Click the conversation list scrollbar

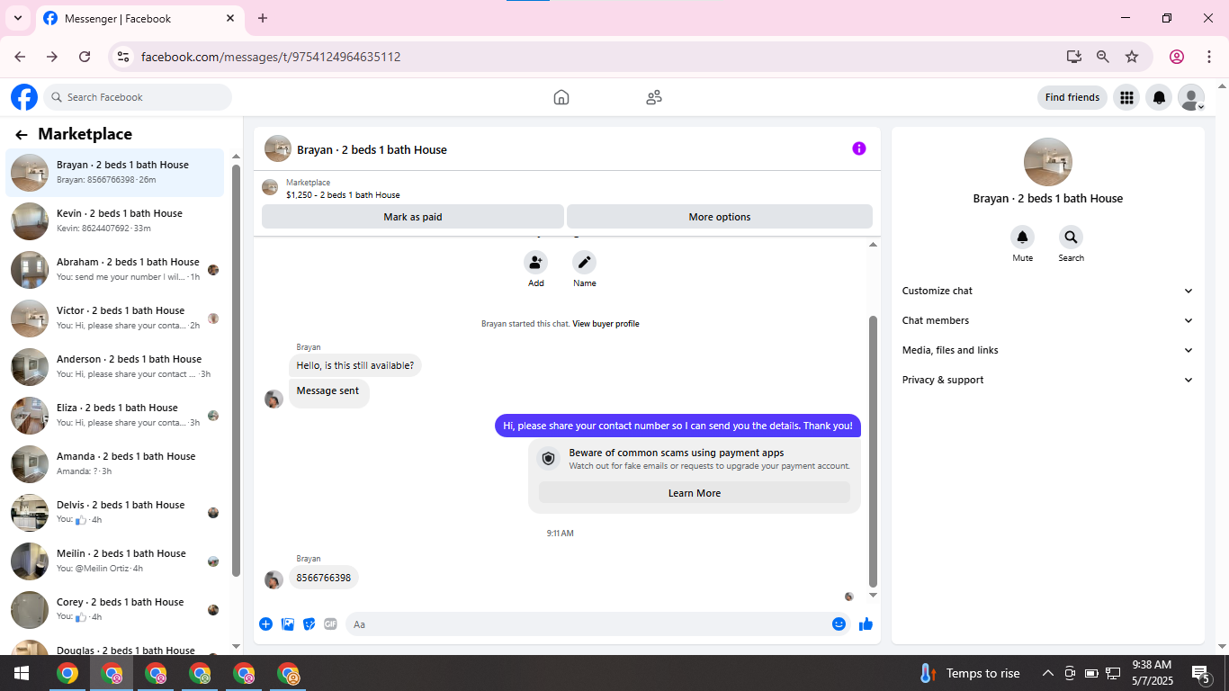point(236,369)
